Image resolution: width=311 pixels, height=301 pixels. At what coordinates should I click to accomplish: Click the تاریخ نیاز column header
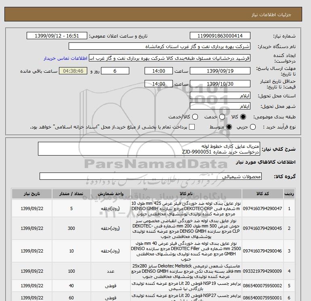tap(32, 194)
